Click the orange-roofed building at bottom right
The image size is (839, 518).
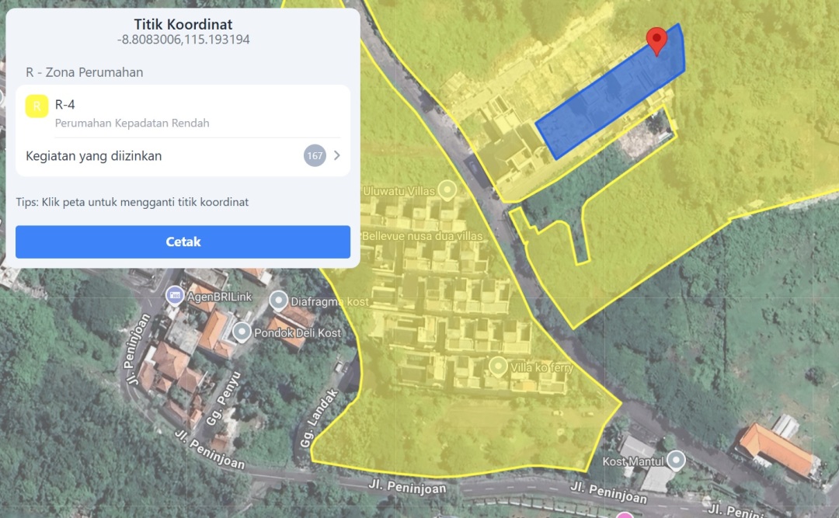[777, 450]
